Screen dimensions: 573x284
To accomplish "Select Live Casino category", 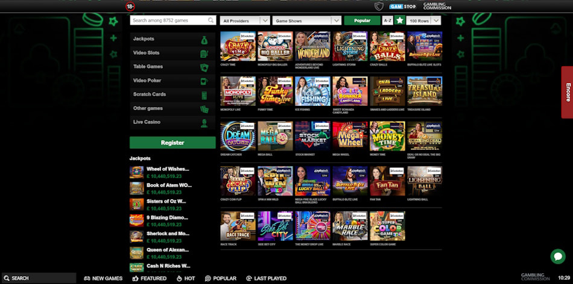I will point(173,122).
